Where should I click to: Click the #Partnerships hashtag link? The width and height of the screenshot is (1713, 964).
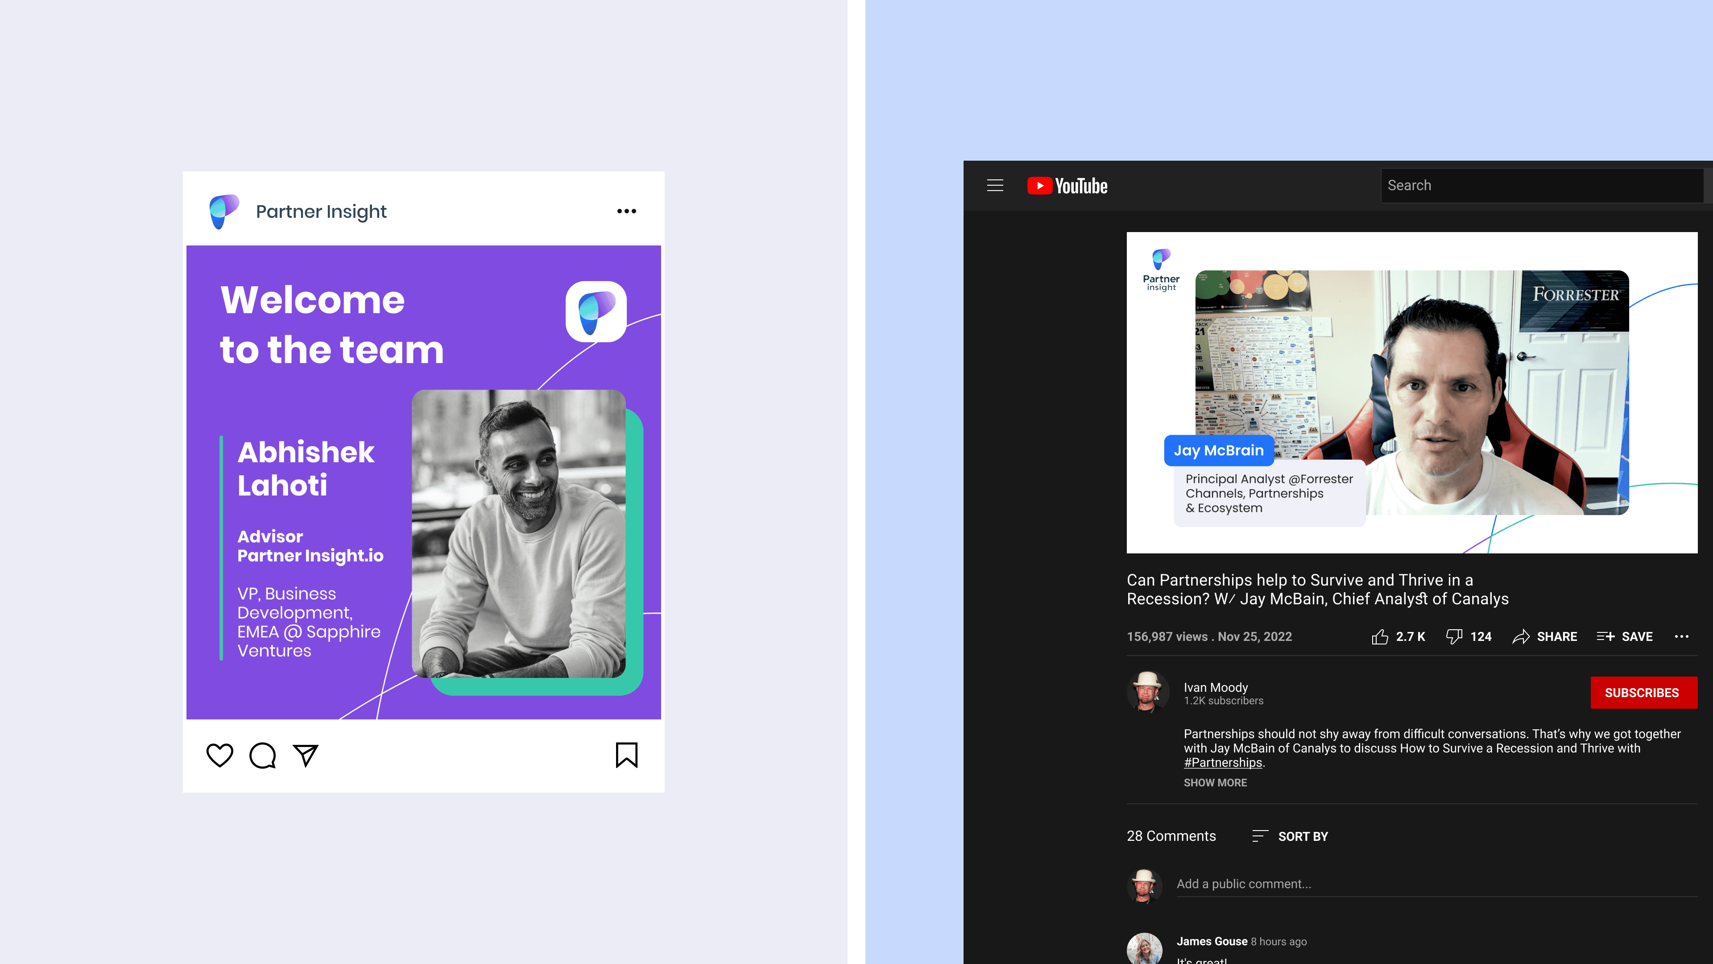pyautogui.click(x=1222, y=763)
